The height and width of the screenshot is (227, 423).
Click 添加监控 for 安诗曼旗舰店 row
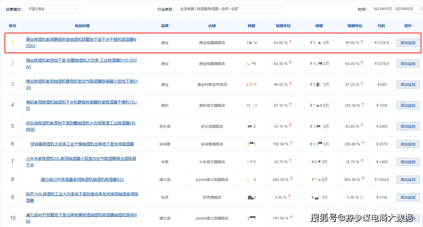[x=408, y=144]
